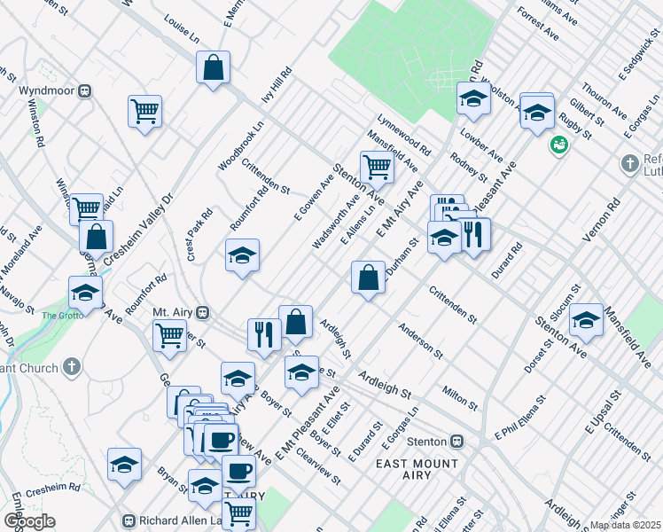
Task: Click the church pin by 'ant Church' label
Action: pyautogui.click(x=72, y=367)
